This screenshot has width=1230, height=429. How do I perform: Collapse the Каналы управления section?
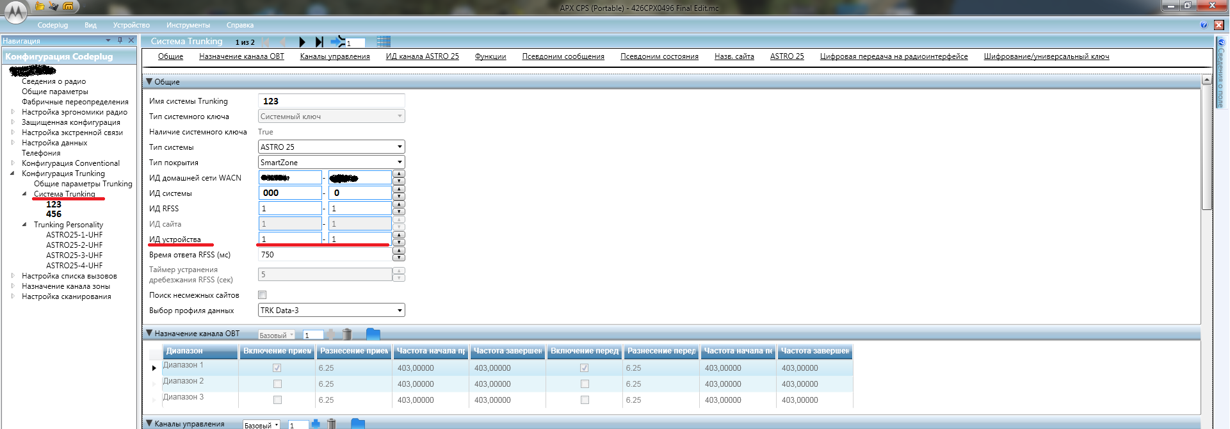point(149,423)
